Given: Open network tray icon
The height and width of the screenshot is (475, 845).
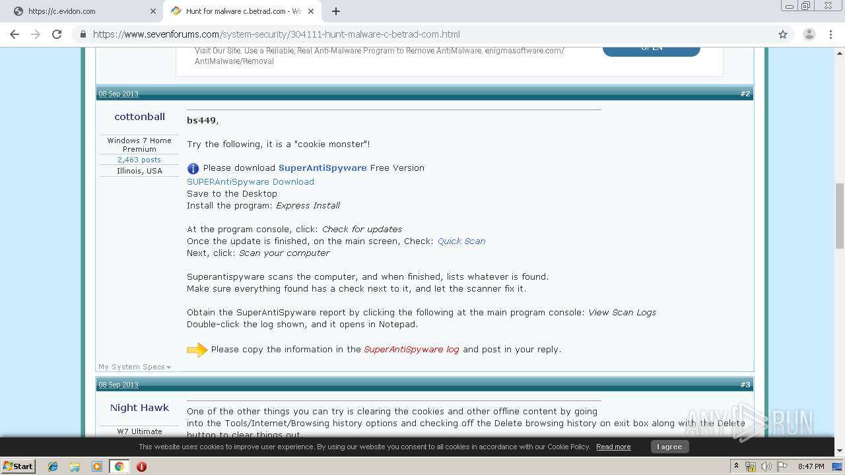Looking at the screenshot, I should pyautogui.click(x=751, y=466).
